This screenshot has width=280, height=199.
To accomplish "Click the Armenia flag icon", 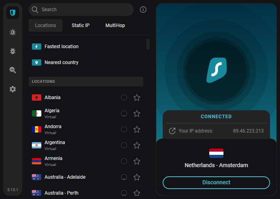I will point(37,161).
